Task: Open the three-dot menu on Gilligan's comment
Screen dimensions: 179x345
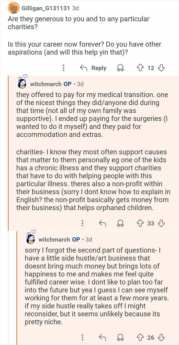Action: click(64, 68)
